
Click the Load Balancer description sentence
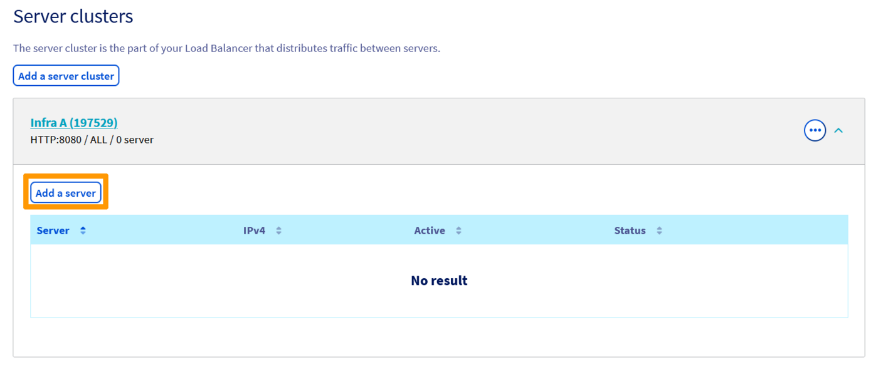click(x=226, y=48)
